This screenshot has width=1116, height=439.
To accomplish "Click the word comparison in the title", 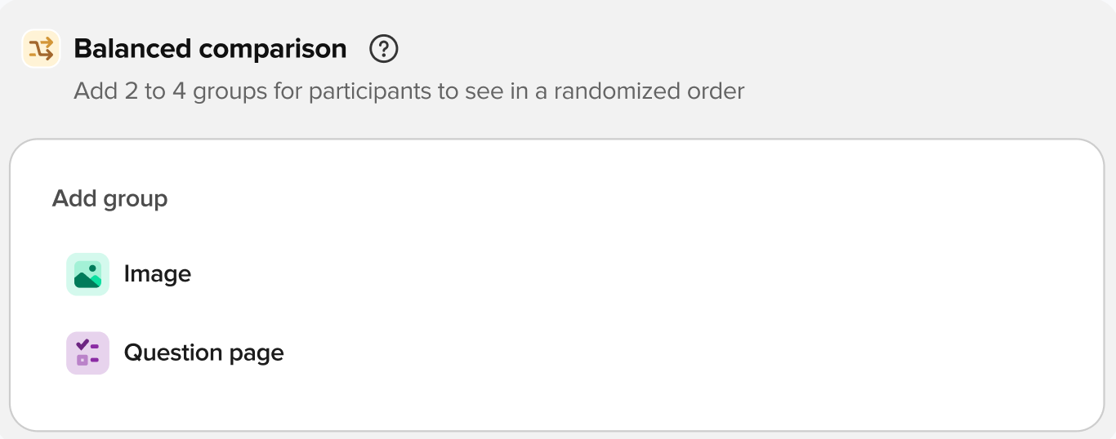I will [273, 49].
